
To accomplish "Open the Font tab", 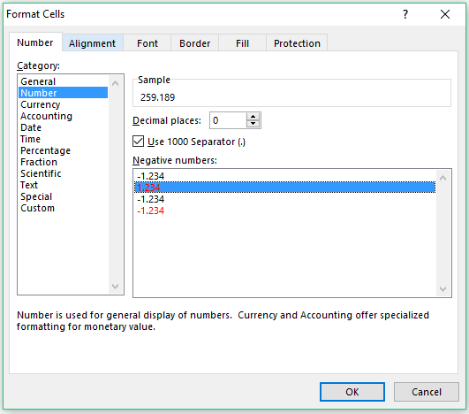I will coord(148,43).
